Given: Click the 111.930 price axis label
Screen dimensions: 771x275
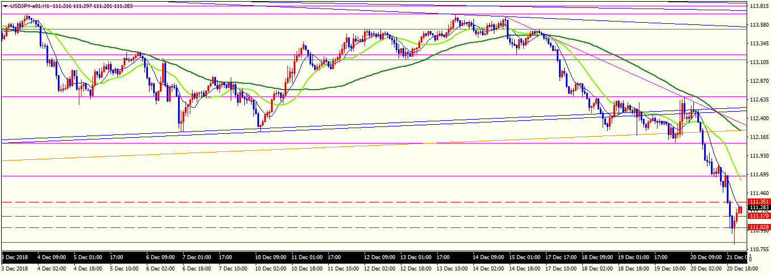Looking at the screenshot, I should click(x=759, y=156).
